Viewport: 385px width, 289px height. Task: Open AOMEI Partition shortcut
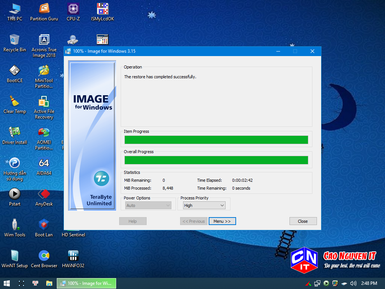click(x=44, y=138)
